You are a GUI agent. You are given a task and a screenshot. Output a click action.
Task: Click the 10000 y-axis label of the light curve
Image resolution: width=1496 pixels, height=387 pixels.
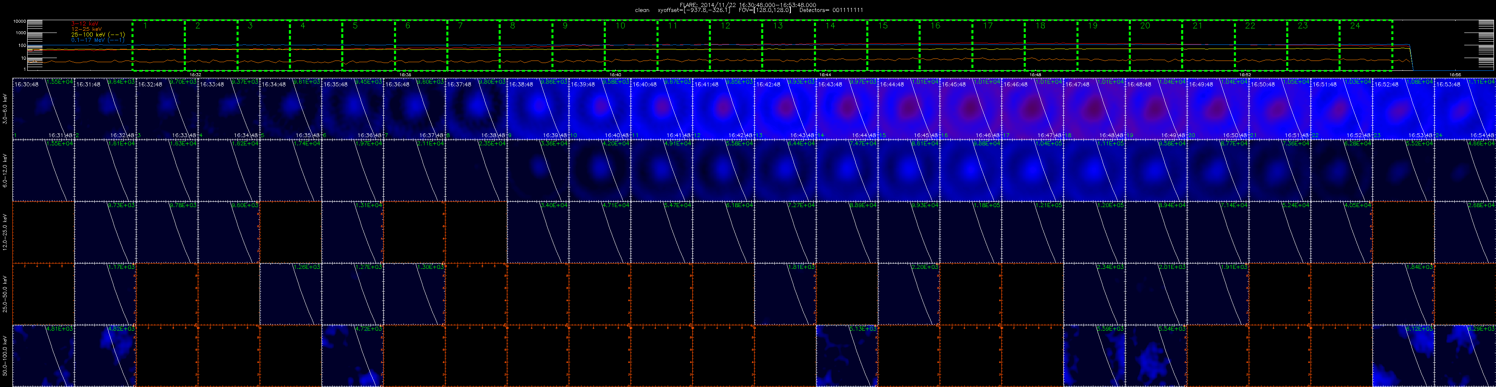[20, 21]
